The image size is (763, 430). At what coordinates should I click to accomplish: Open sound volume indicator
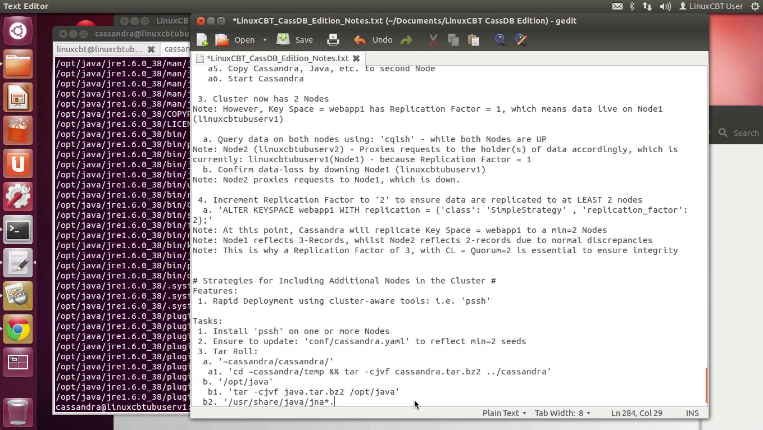pyautogui.click(x=665, y=6)
